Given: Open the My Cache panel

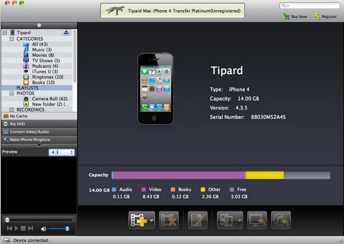Looking at the screenshot, I should 39,116.
